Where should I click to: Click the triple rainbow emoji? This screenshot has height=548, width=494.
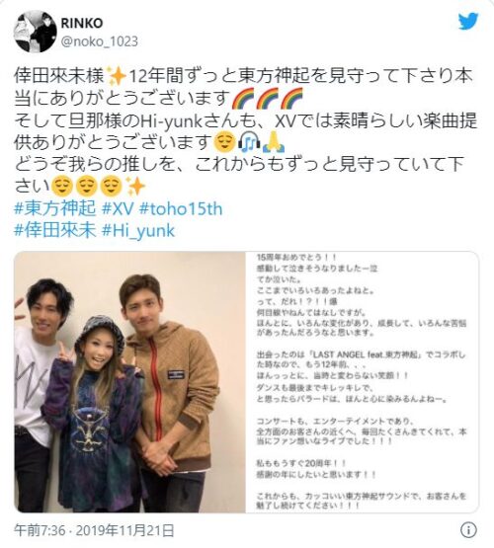pyautogui.click(x=268, y=98)
